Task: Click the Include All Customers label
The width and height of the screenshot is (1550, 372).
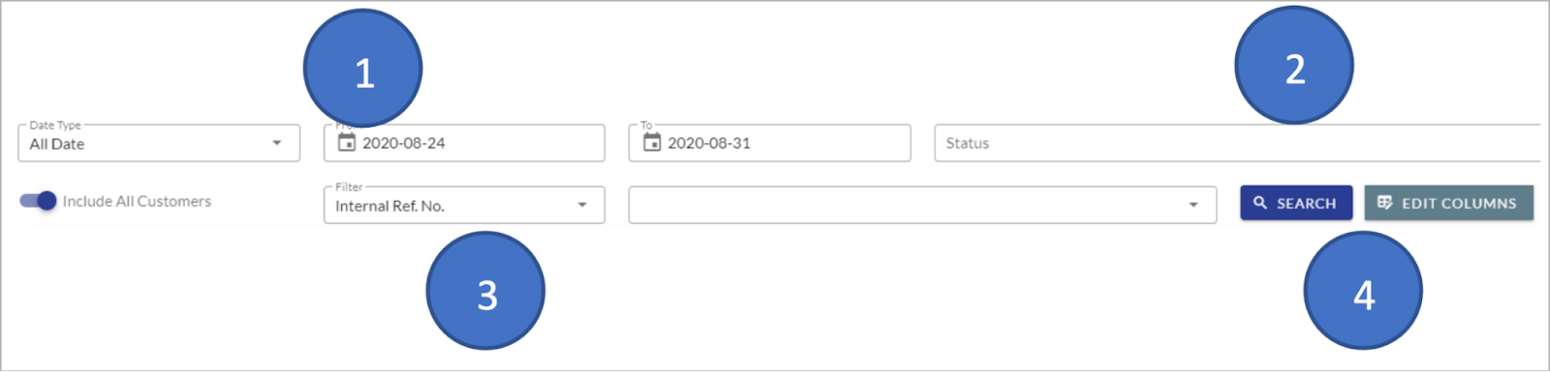Action: 137,201
